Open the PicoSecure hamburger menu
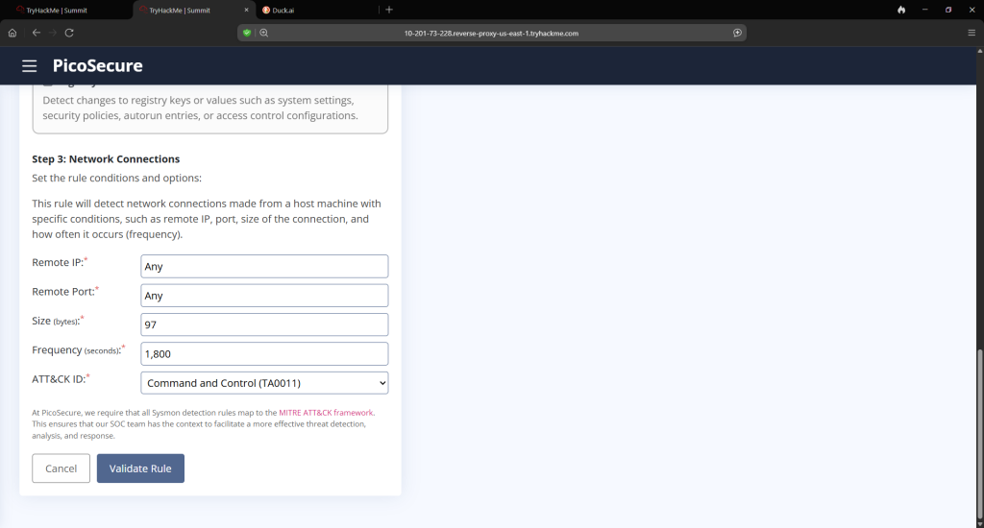 (30, 66)
